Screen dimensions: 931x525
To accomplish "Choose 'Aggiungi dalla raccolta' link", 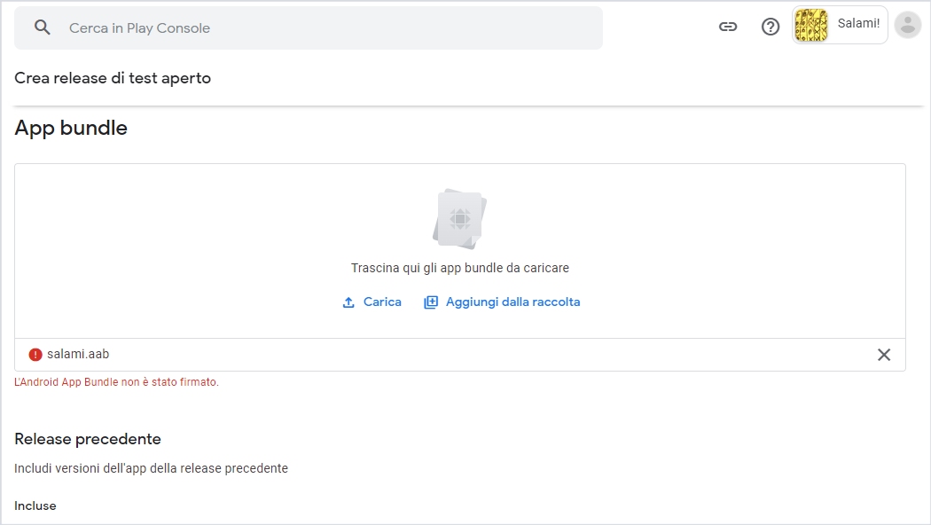I will [512, 302].
